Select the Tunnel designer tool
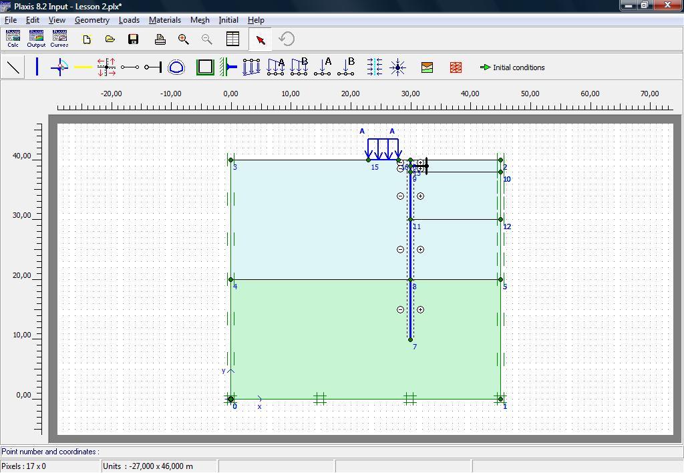 tap(176, 67)
